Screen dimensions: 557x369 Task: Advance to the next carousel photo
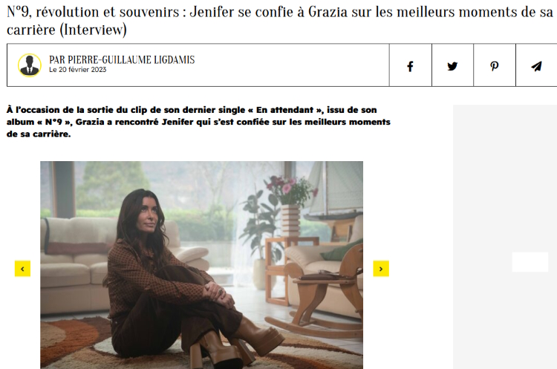[x=381, y=269]
